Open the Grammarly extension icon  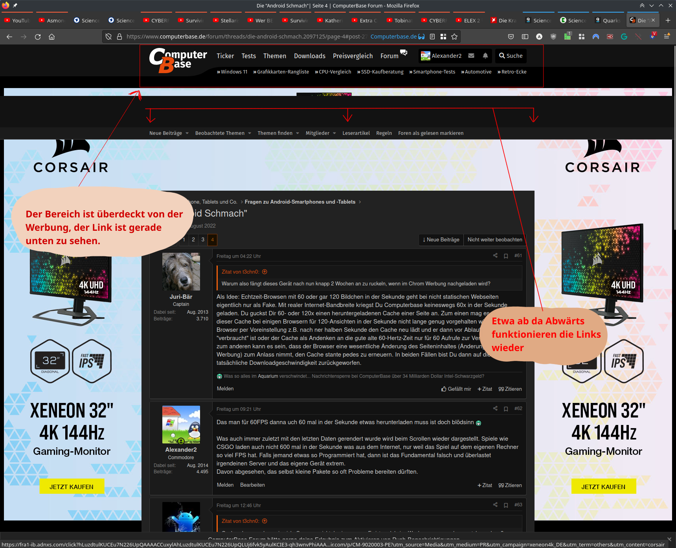624,37
